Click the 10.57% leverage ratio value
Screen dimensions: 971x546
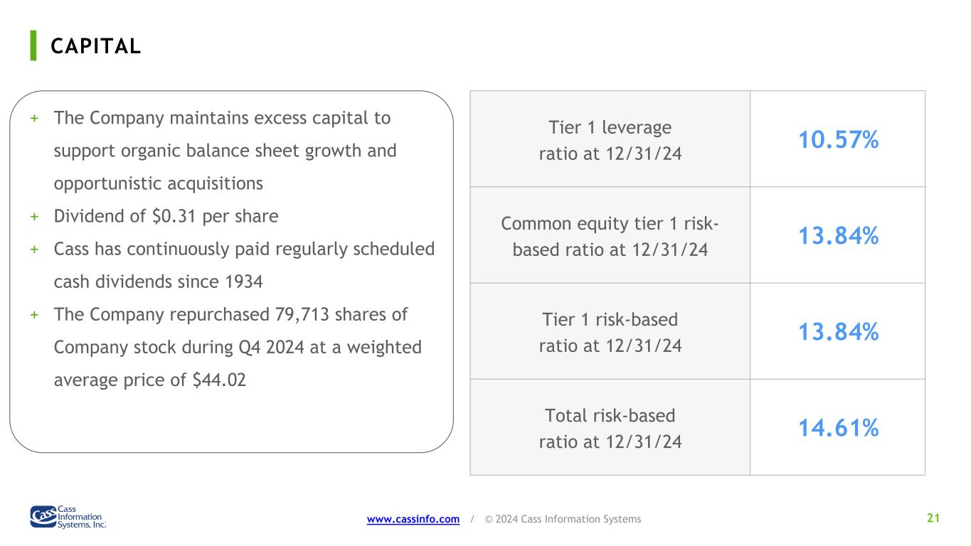tap(838, 140)
